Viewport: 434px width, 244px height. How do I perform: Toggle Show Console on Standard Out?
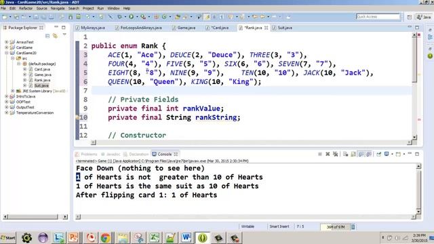pyautogui.click(x=361, y=154)
